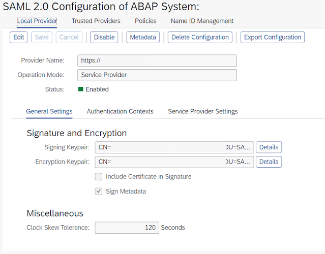
Task: Click Delete Configuration button
Action: [x=200, y=37]
